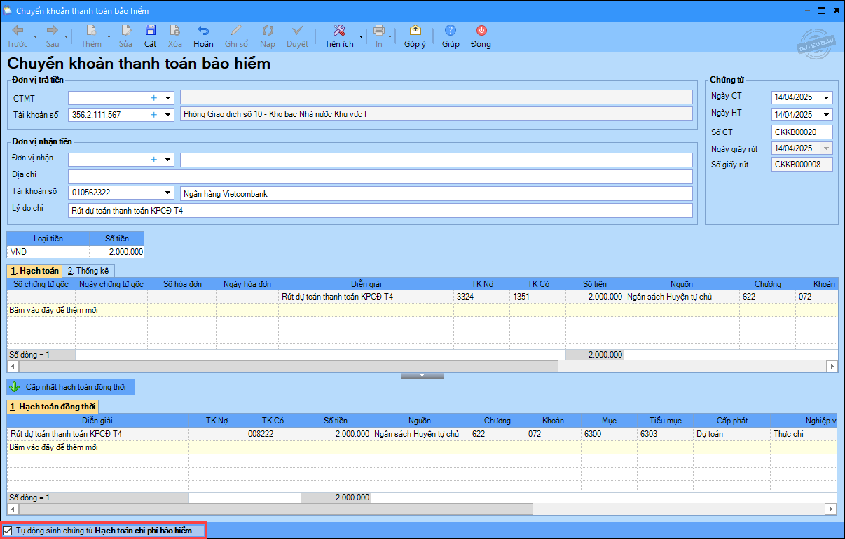Expand payer account 356.2.111.567 dropdown
This screenshot has height=539, width=845.
(167, 115)
